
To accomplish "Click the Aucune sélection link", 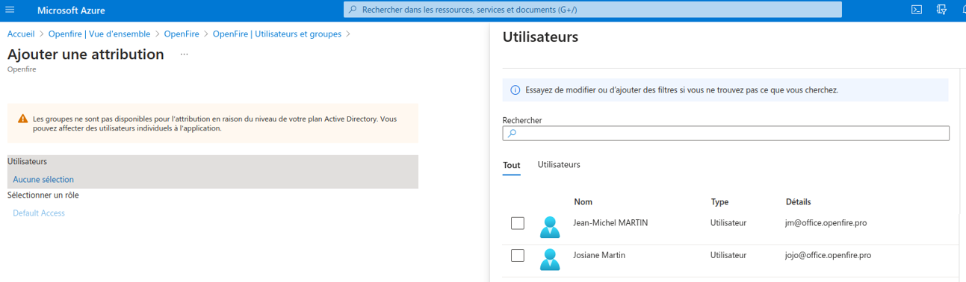I will [43, 180].
